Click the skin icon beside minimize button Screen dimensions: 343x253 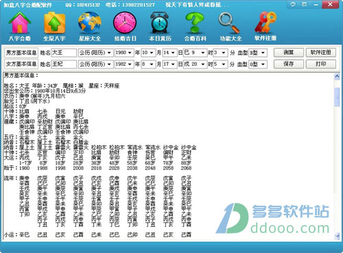coord(305,4)
